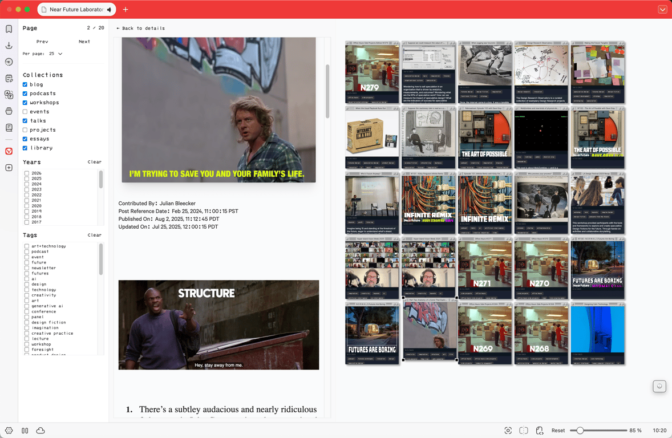
Task: Clear the Years filter
Action: 94,162
